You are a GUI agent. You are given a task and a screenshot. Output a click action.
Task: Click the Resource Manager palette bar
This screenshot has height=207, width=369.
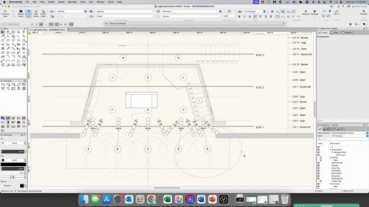(195, 24)
